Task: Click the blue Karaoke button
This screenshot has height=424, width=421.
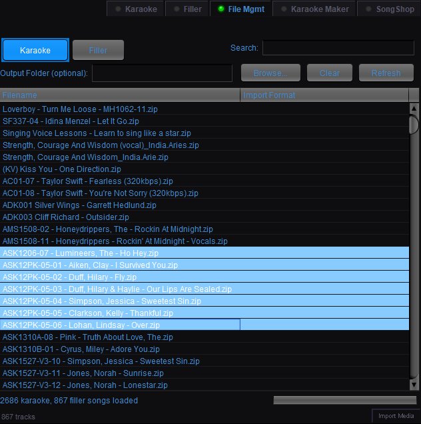Action: (x=35, y=50)
